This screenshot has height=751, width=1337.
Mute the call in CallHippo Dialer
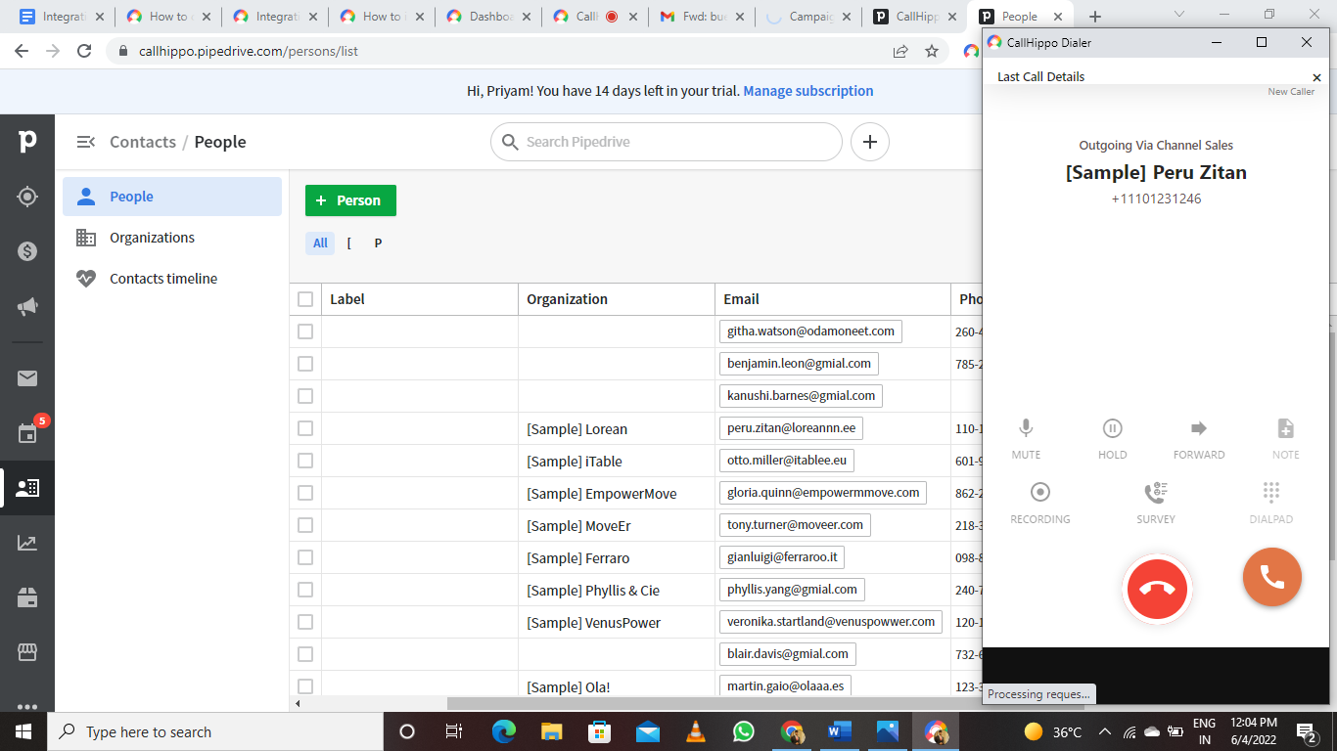click(x=1026, y=438)
